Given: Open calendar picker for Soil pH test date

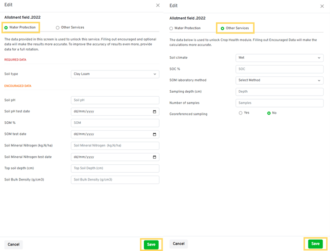Looking at the screenshot, I should tap(154, 111).
